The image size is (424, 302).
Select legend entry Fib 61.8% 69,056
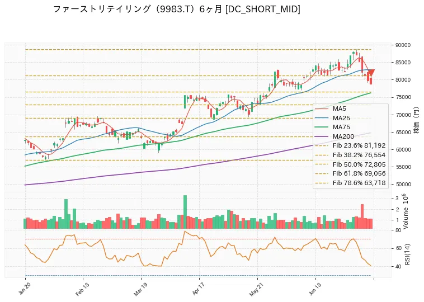351,173
